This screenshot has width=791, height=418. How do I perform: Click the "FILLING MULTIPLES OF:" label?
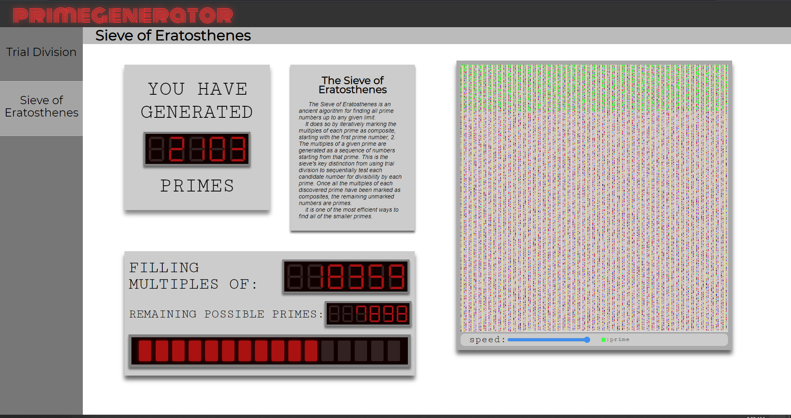193,276
